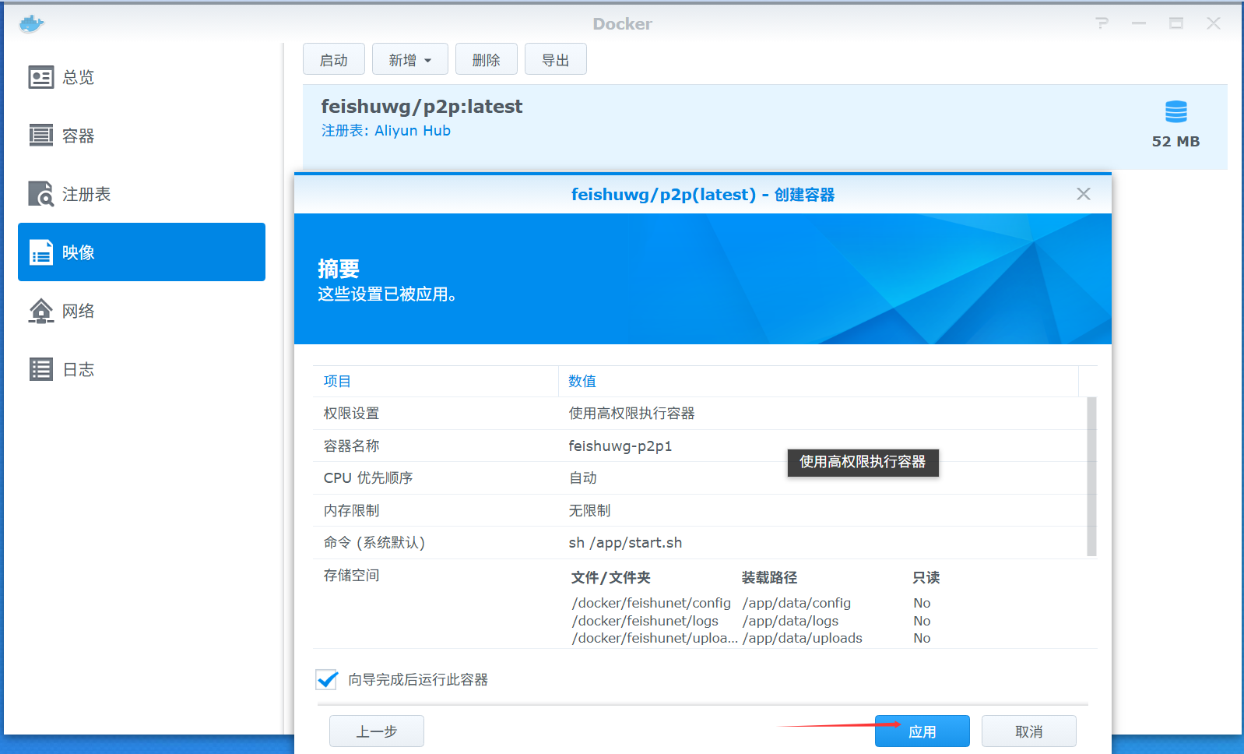Close the 创建容器 dialog with X
The width and height of the screenshot is (1244, 754).
pyautogui.click(x=1083, y=194)
